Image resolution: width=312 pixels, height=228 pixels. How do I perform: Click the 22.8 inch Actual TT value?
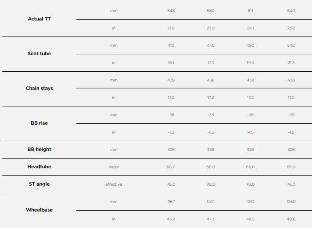[211, 28]
